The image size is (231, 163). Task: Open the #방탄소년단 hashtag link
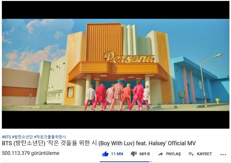(x=22, y=137)
